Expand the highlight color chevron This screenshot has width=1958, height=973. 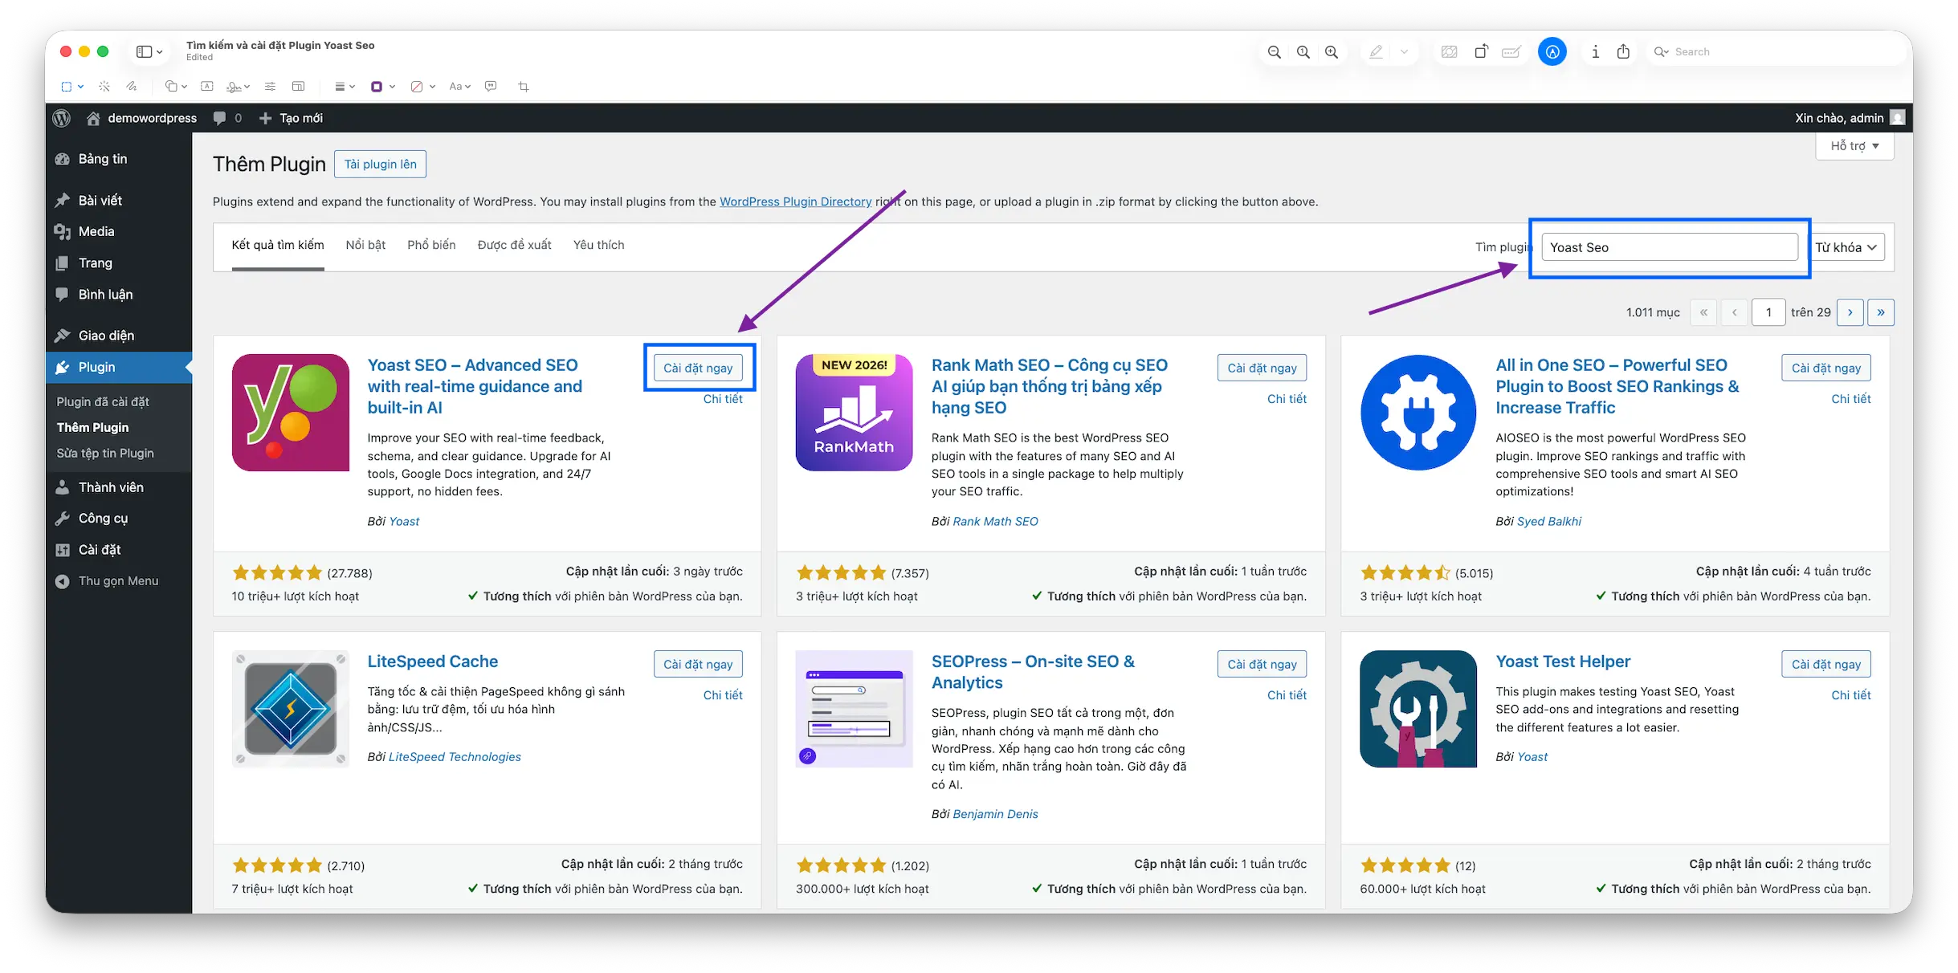1404,52
